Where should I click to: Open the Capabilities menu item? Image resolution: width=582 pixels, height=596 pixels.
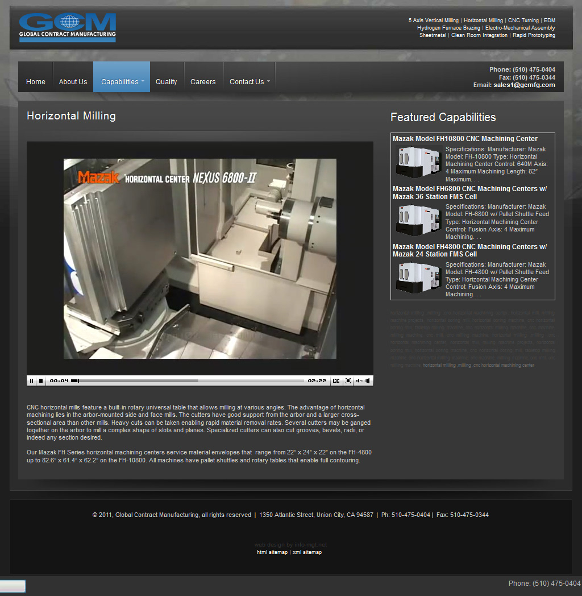120,82
